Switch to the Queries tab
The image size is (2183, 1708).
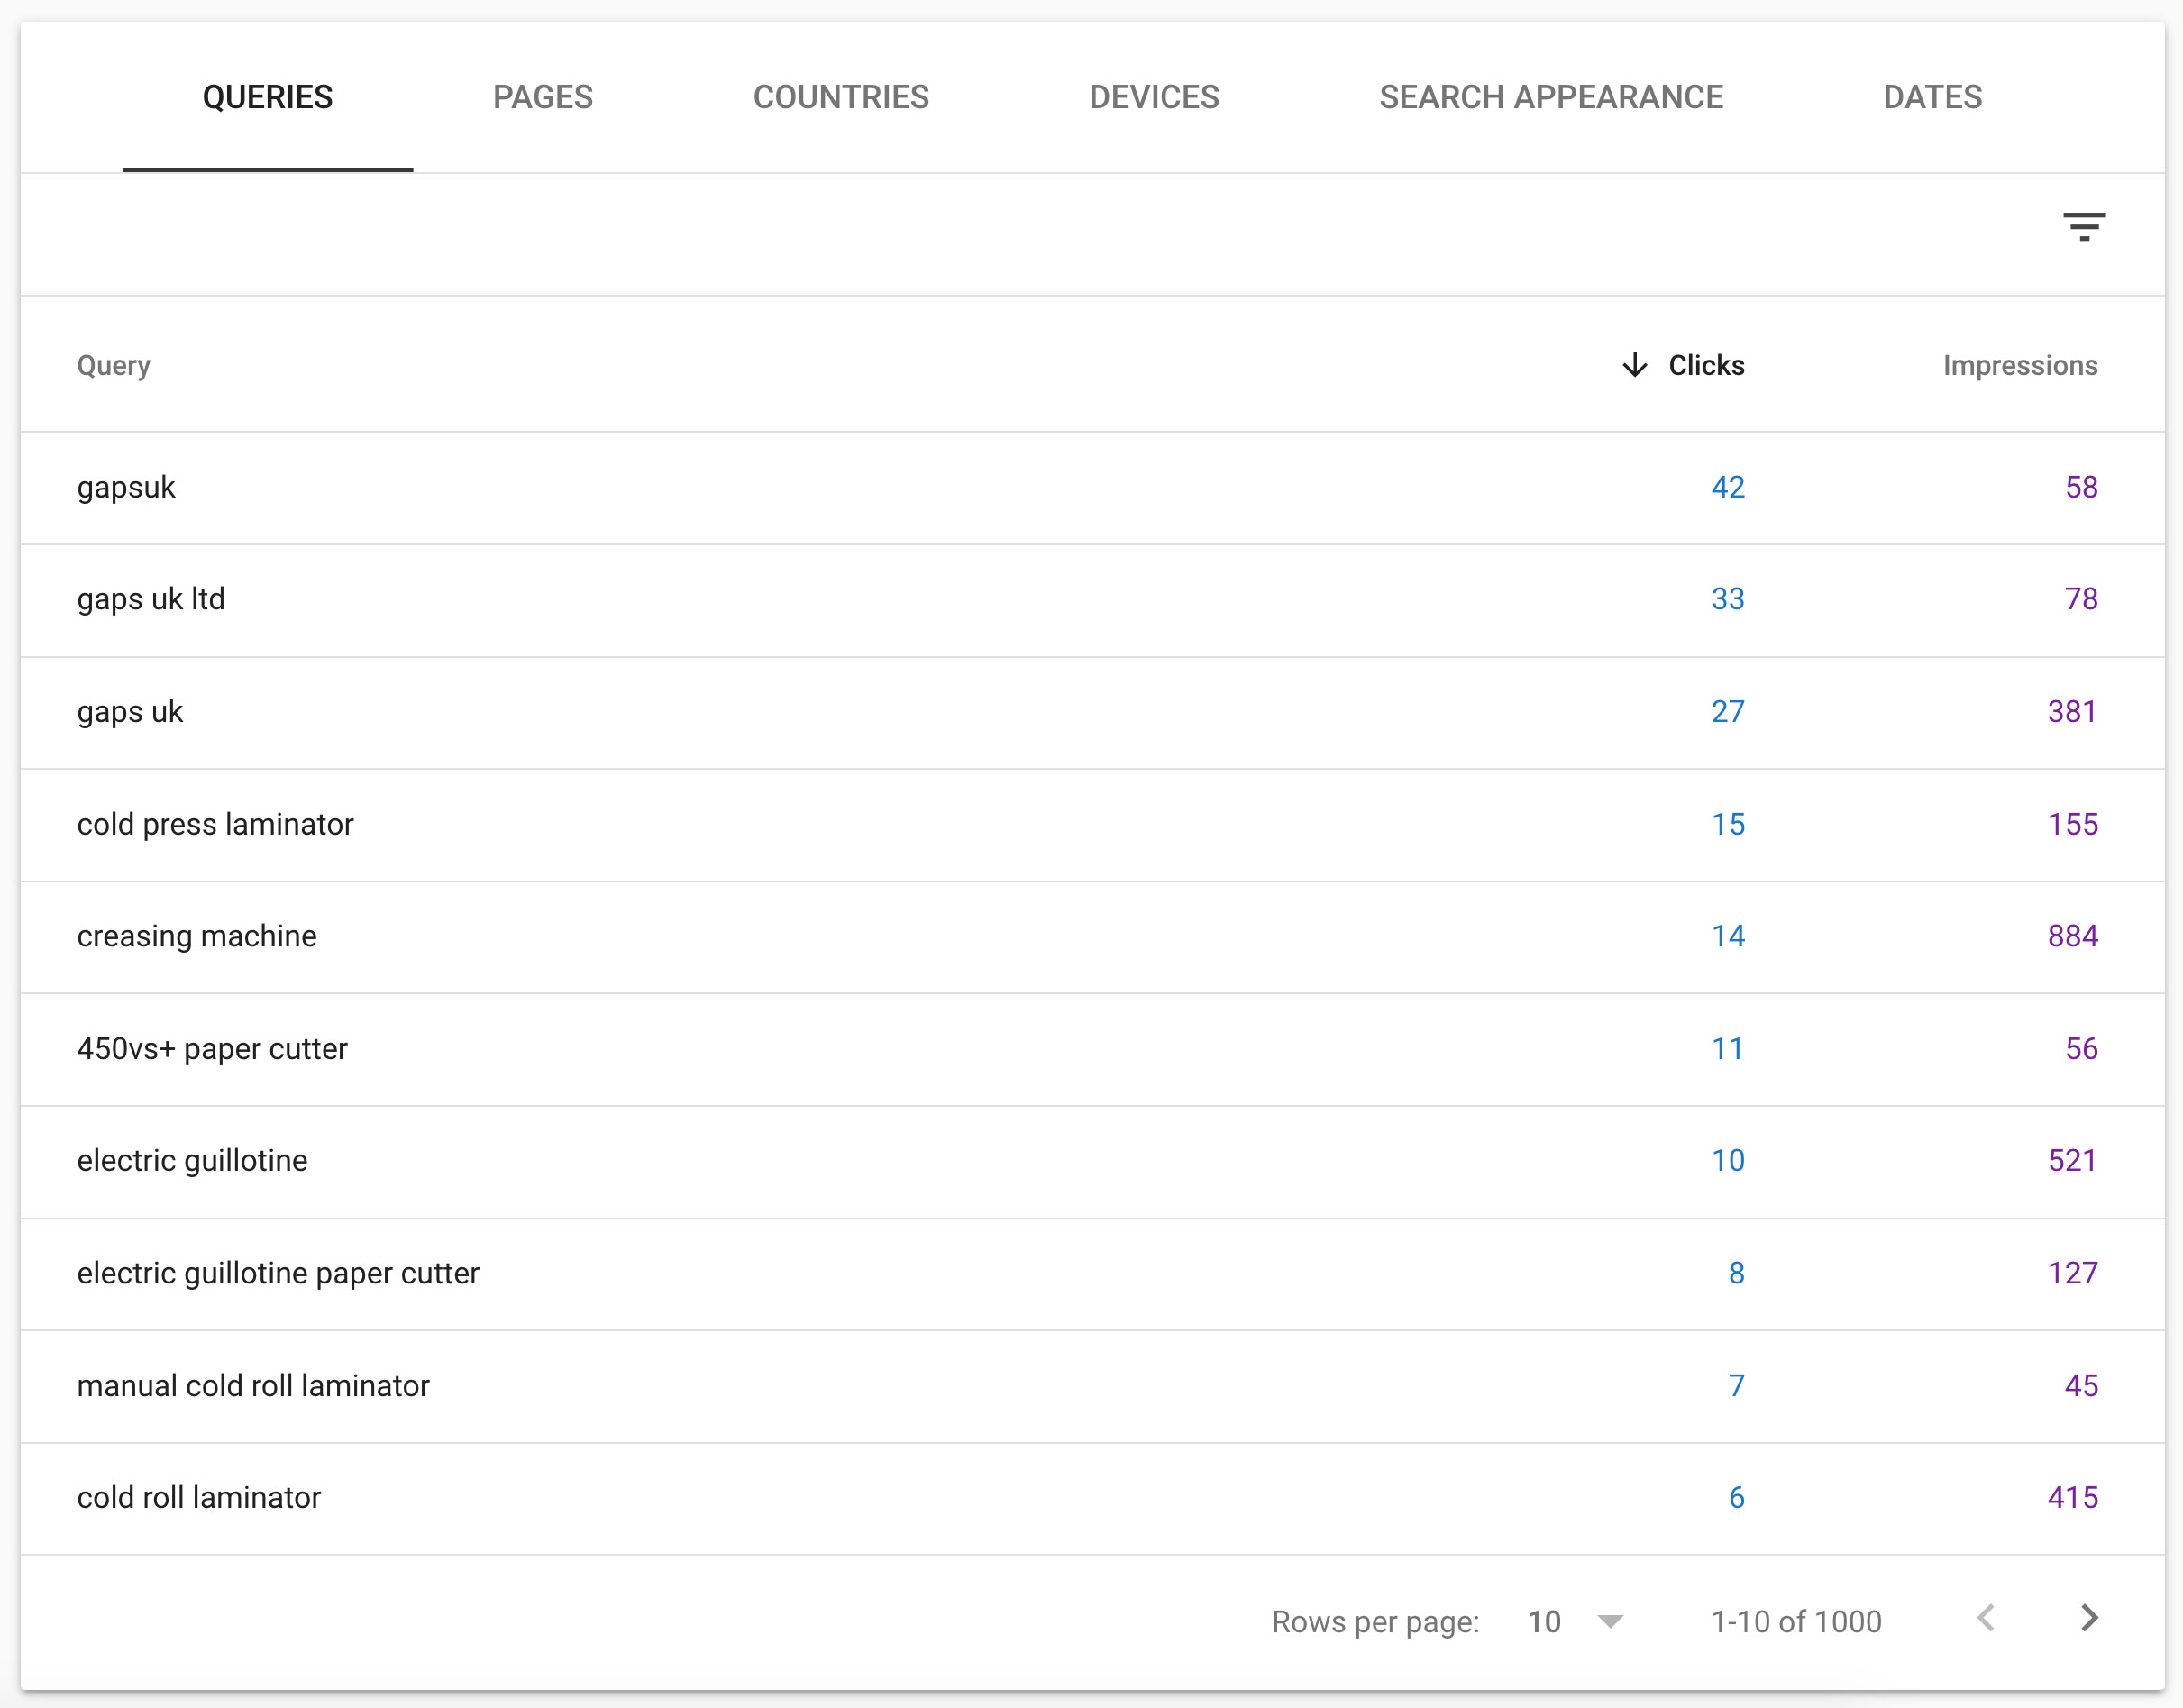(x=267, y=97)
